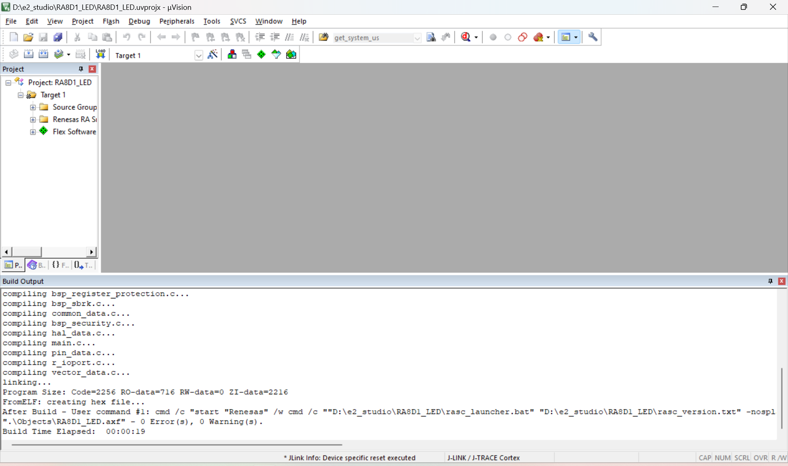Switch to the Functions tab
Image resolution: width=788 pixels, height=466 pixels.
(x=60, y=265)
